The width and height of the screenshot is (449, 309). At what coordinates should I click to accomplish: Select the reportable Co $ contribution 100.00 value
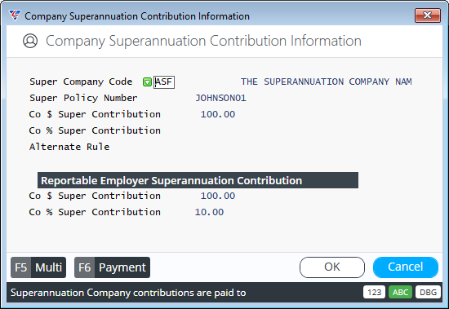coord(218,196)
